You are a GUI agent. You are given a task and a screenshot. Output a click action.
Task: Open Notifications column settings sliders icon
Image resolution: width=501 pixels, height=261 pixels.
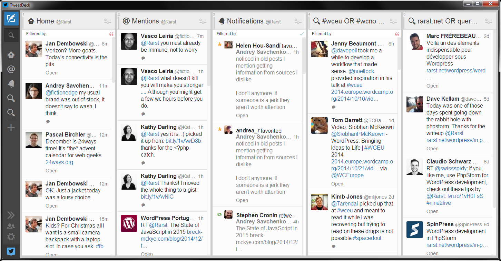(x=298, y=21)
